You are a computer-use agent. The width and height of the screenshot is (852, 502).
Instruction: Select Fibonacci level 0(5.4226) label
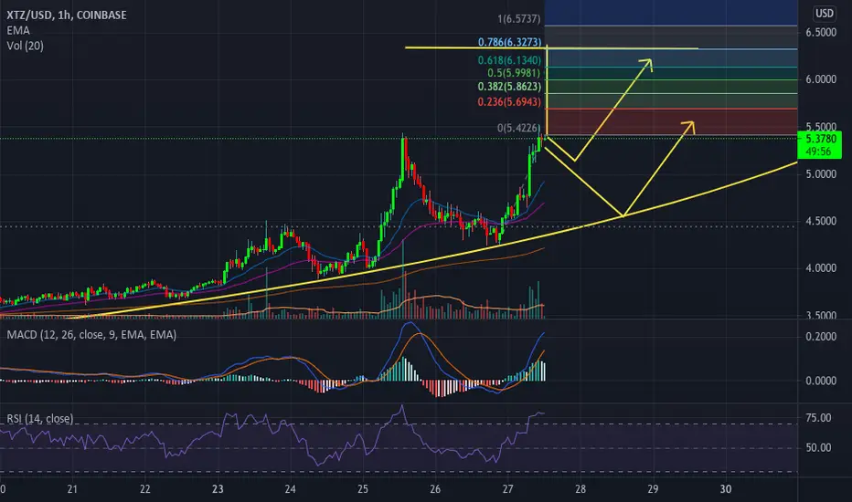pos(519,128)
